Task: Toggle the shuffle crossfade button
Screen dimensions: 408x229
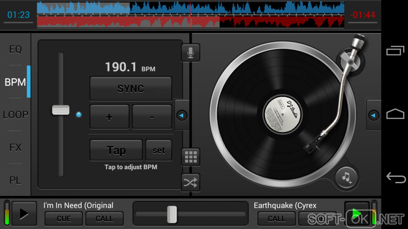Action: coord(190,183)
